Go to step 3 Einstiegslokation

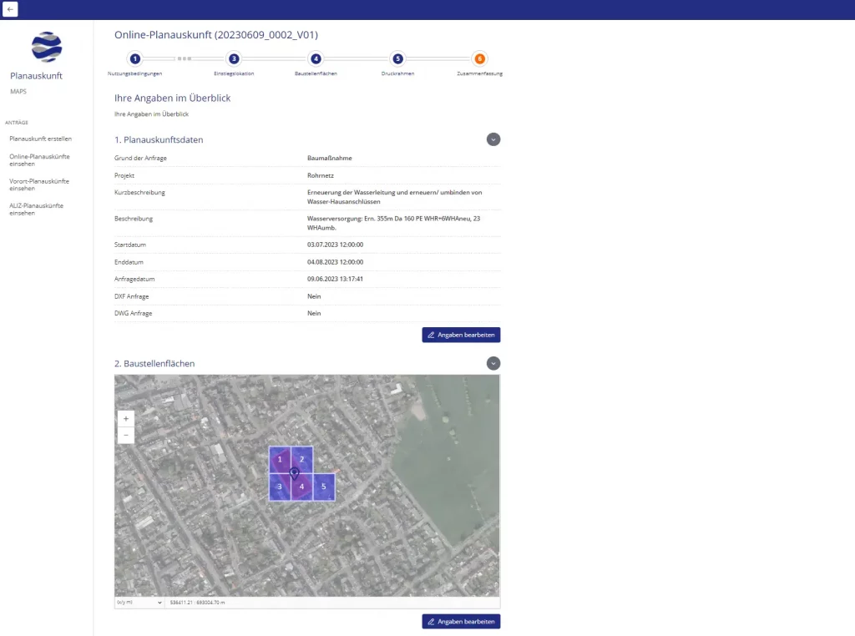(x=234, y=58)
